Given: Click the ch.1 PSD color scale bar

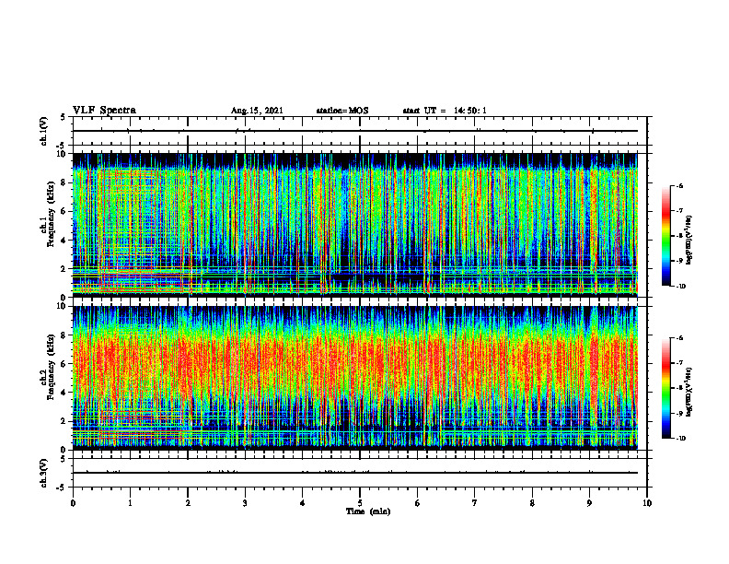Looking at the screenshot, I should (666, 236).
